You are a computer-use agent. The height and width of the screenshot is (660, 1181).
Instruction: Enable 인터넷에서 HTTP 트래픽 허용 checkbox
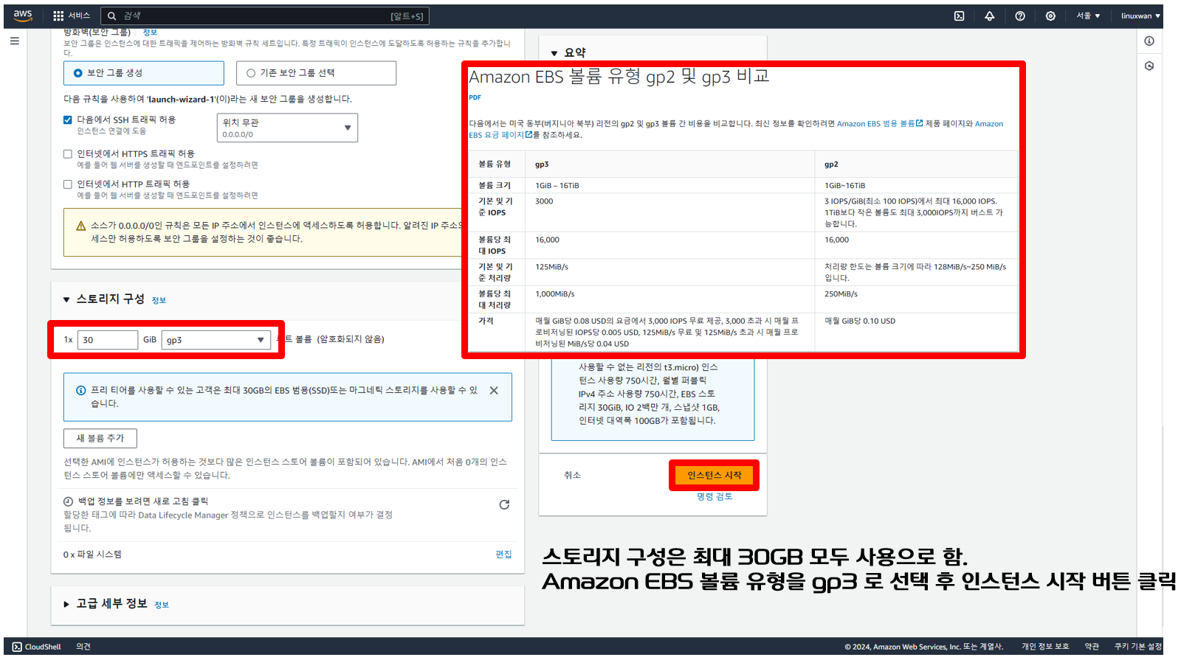(68, 184)
